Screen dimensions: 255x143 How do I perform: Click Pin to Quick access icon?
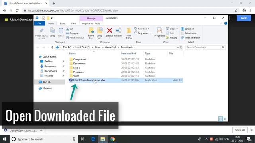(41, 31)
